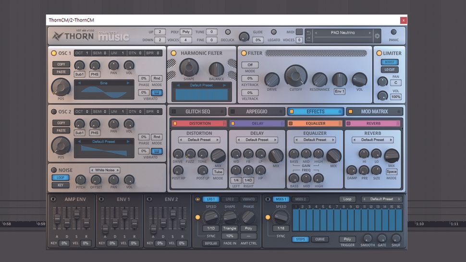
Task: Open OSC 2 Default Preset waveform selector
Action: [104, 142]
